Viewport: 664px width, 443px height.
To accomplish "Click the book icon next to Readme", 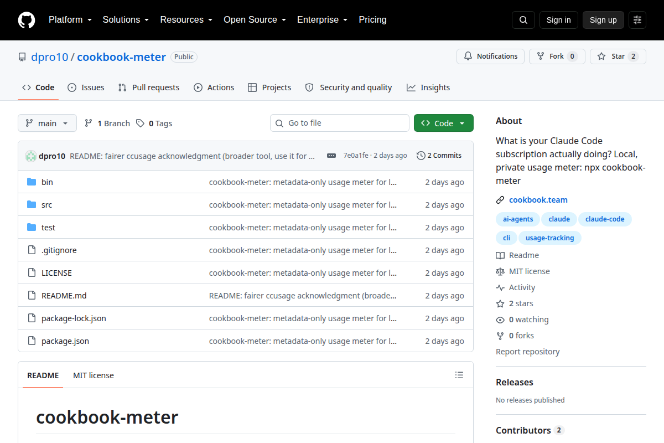I will pyautogui.click(x=500, y=255).
